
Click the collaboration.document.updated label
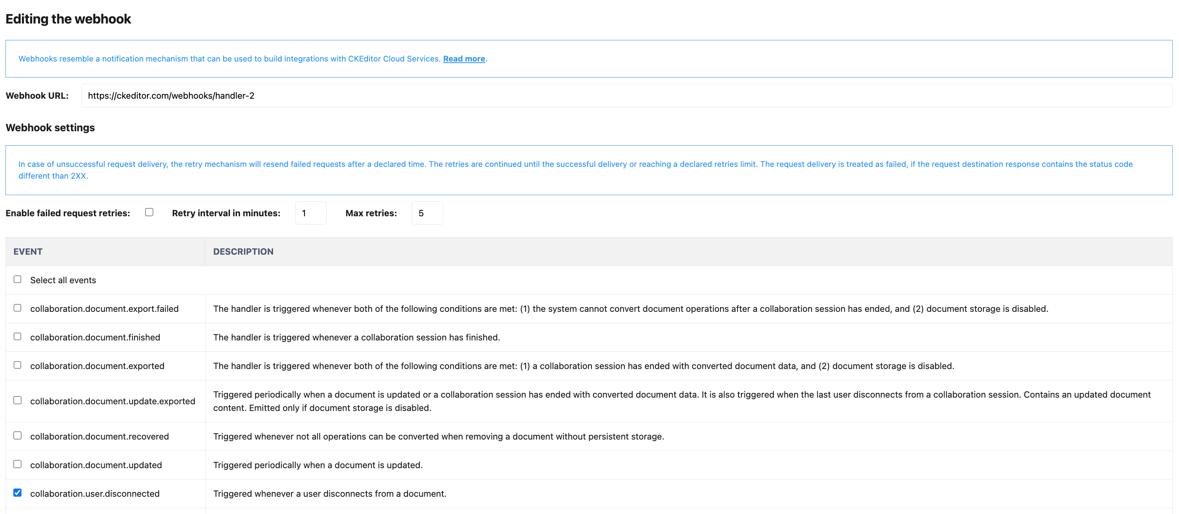click(x=96, y=465)
